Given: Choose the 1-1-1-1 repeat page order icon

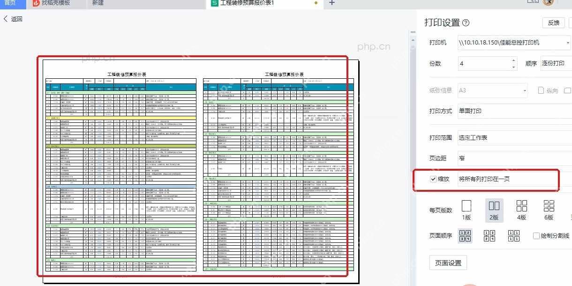Looking at the screenshot, I should pos(514,236).
